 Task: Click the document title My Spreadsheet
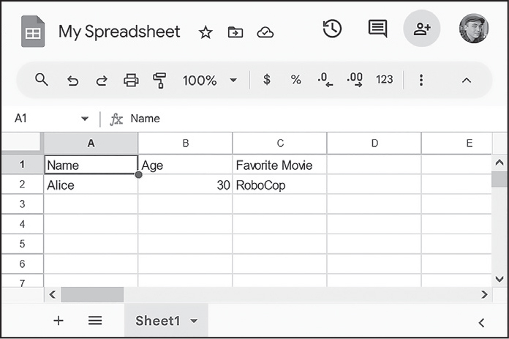tap(119, 32)
